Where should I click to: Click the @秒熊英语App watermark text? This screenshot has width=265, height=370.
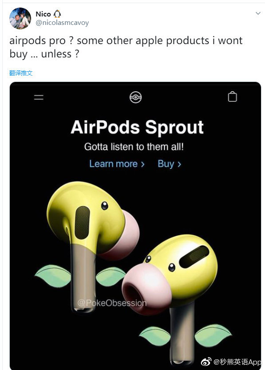[237, 362]
